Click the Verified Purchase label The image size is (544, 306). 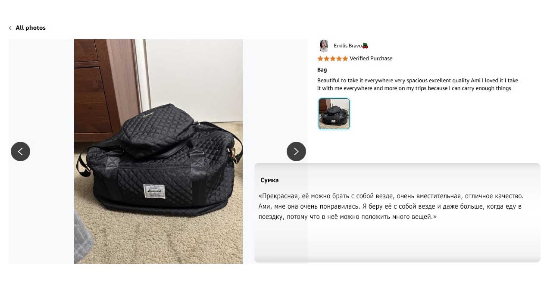tap(371, 59)
